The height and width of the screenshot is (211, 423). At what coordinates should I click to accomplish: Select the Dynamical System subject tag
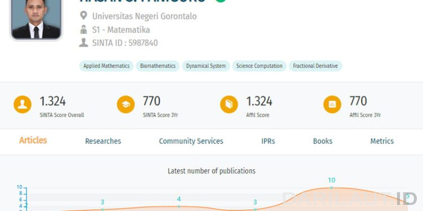click(206, 66)
